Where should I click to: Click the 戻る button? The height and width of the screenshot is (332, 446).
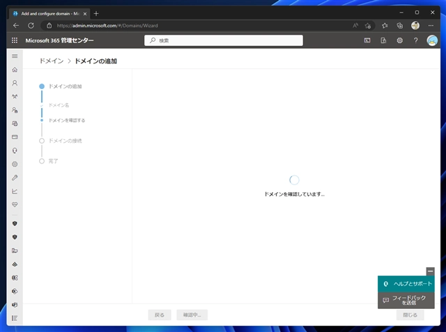[x=160, y=315]
